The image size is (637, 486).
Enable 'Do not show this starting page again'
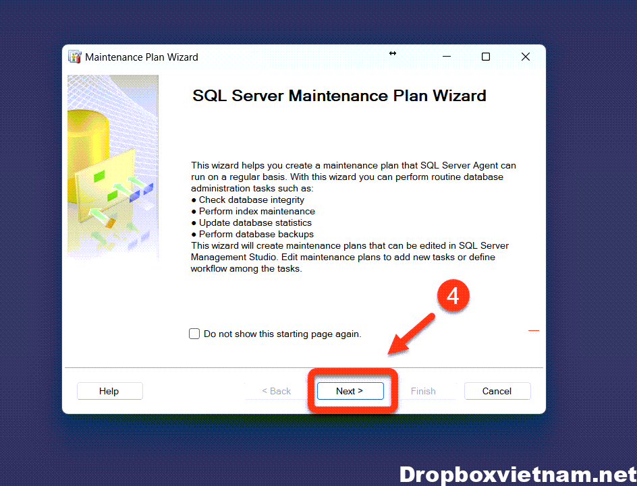click(195, 334)
